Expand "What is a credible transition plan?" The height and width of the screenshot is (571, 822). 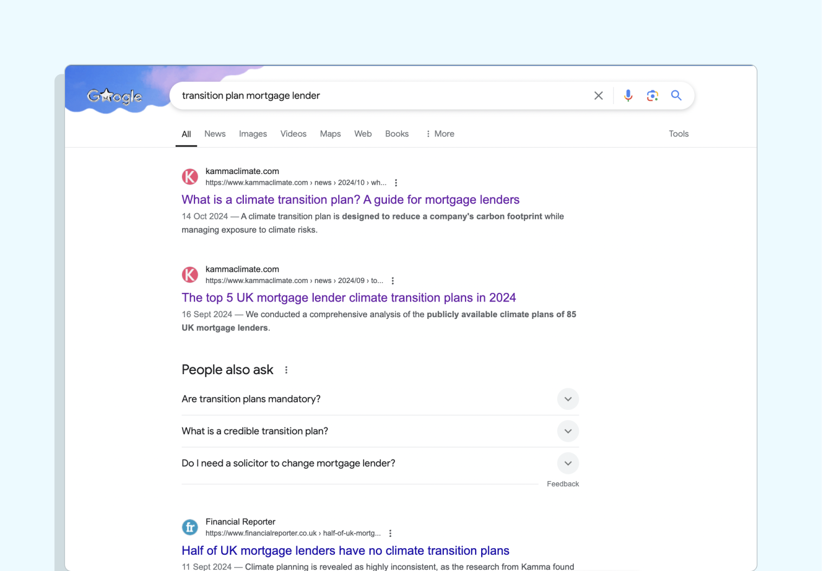tap(568, 431)
